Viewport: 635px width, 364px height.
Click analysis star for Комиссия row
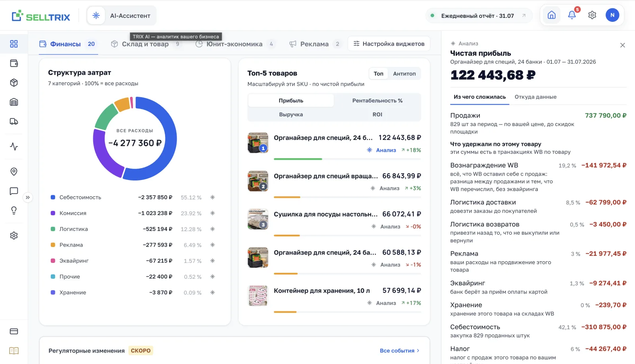coord(213,213)
